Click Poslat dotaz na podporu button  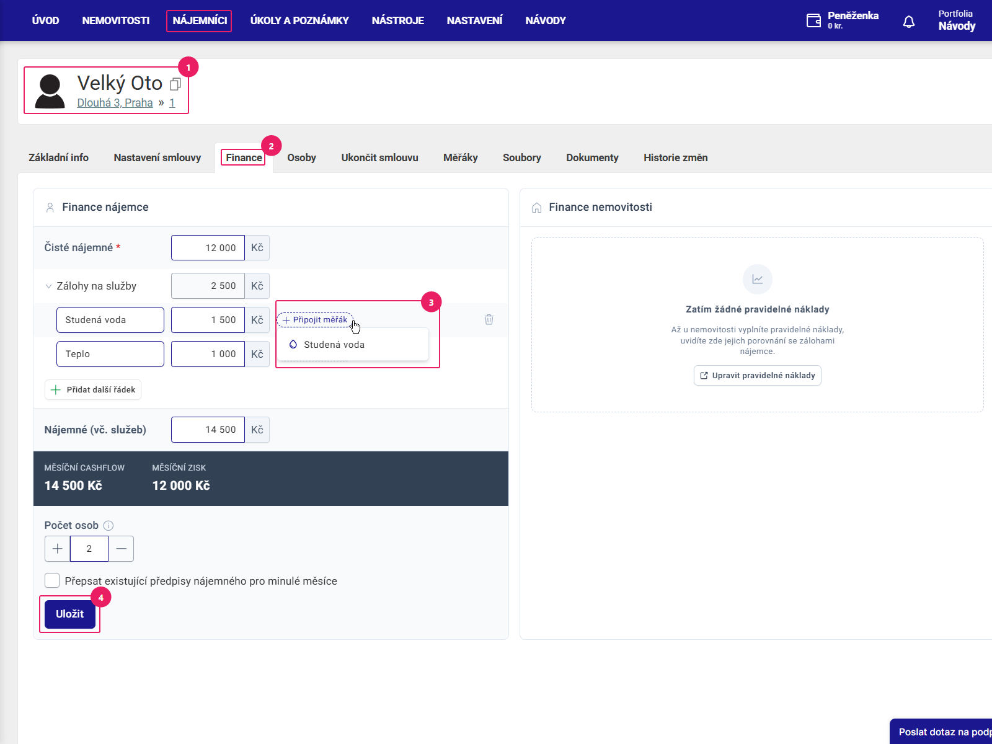pos(941,732)
